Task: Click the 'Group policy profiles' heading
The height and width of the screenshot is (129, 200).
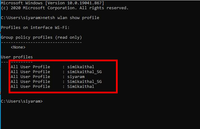Action: tap(27, 37)
